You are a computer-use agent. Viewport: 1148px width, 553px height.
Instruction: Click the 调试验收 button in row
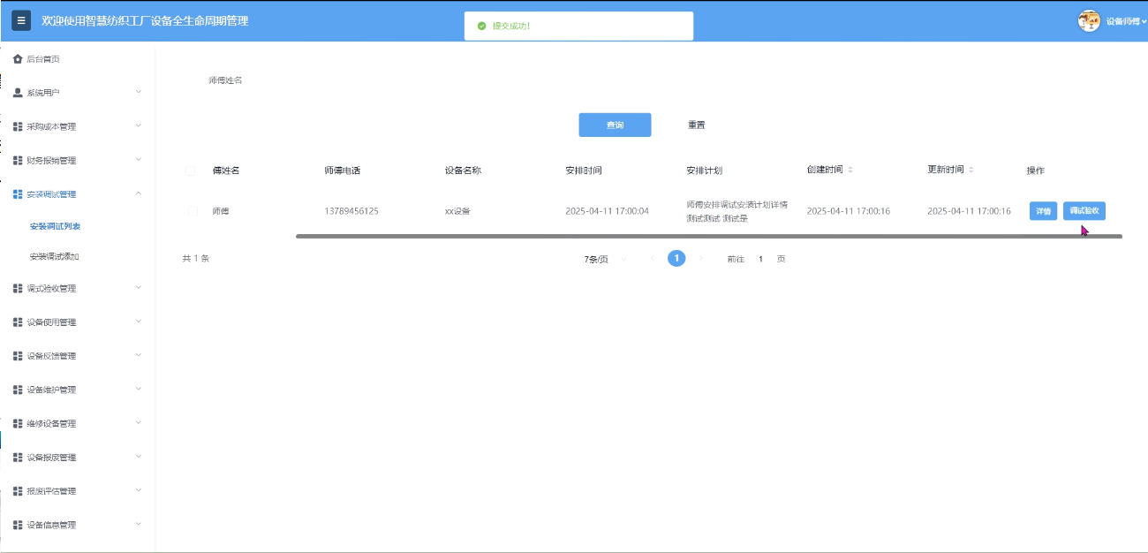[1084, 211]
